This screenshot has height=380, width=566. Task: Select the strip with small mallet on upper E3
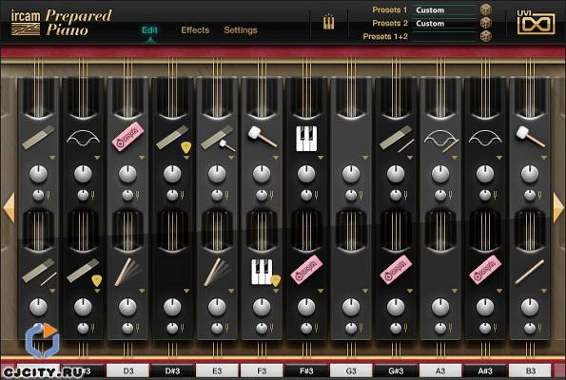pyautogui.click(x=218, y=138)
